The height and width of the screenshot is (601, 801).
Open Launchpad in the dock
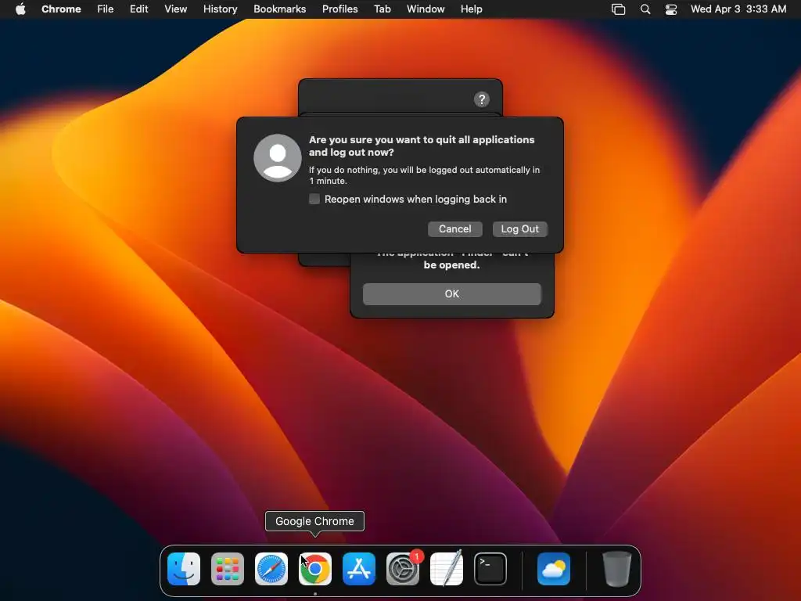pos(228,569)
